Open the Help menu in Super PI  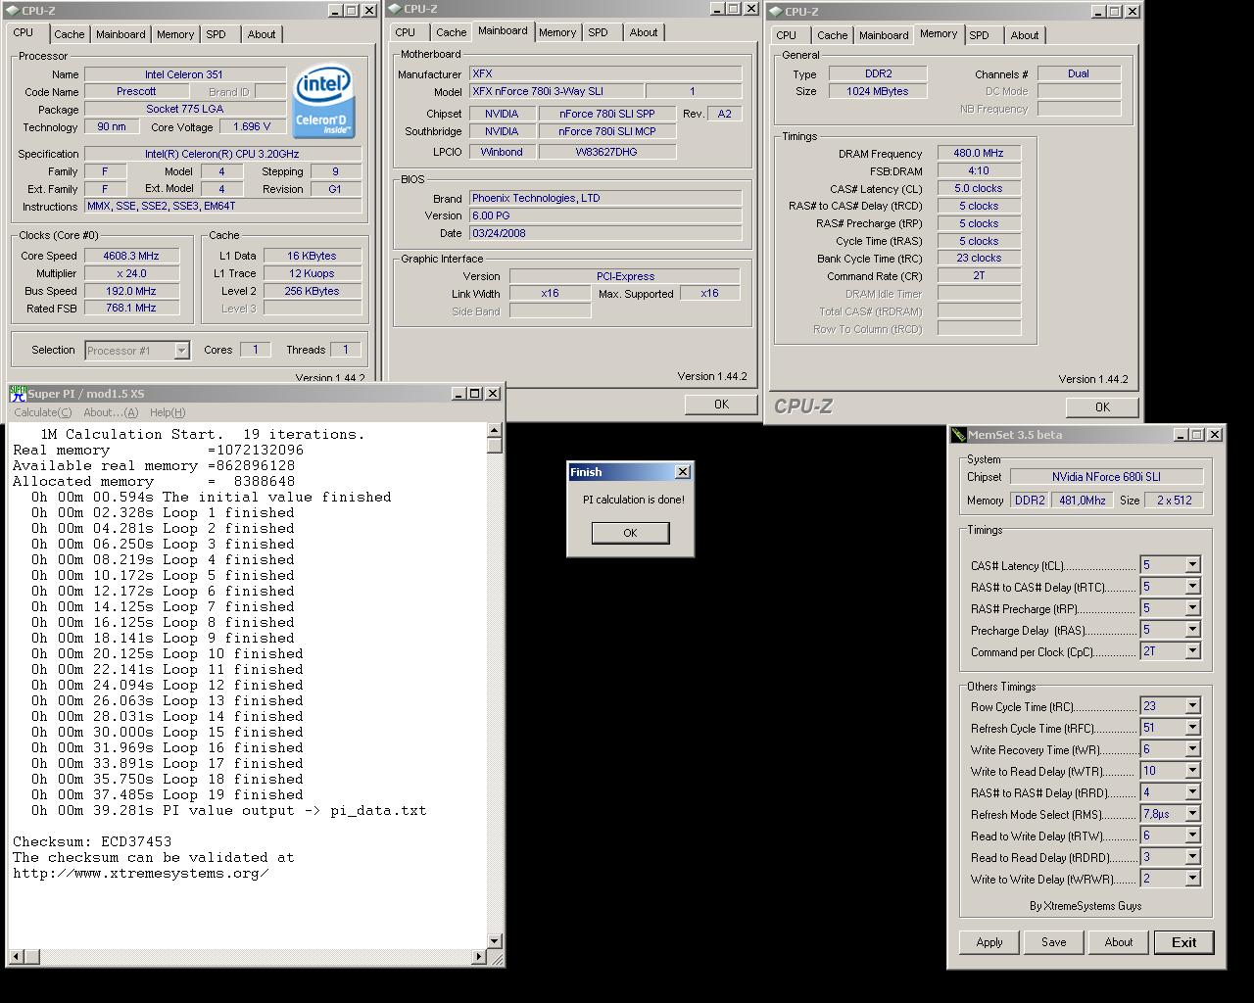pos(168,412)
